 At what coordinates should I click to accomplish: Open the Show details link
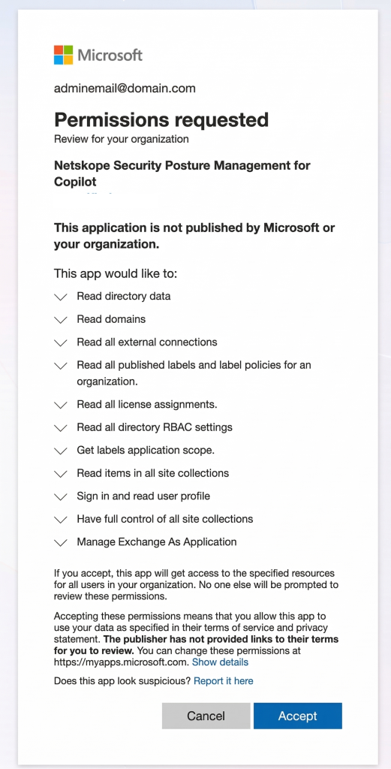pyautogui.click(x=220, y=662)
